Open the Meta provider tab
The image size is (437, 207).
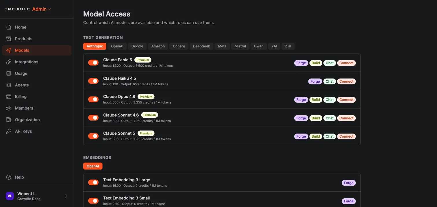(x=222, y=46)
